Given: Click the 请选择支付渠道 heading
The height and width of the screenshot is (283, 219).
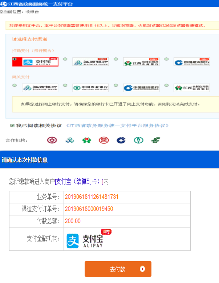Looking at the screenshot, I should [29, 39].
